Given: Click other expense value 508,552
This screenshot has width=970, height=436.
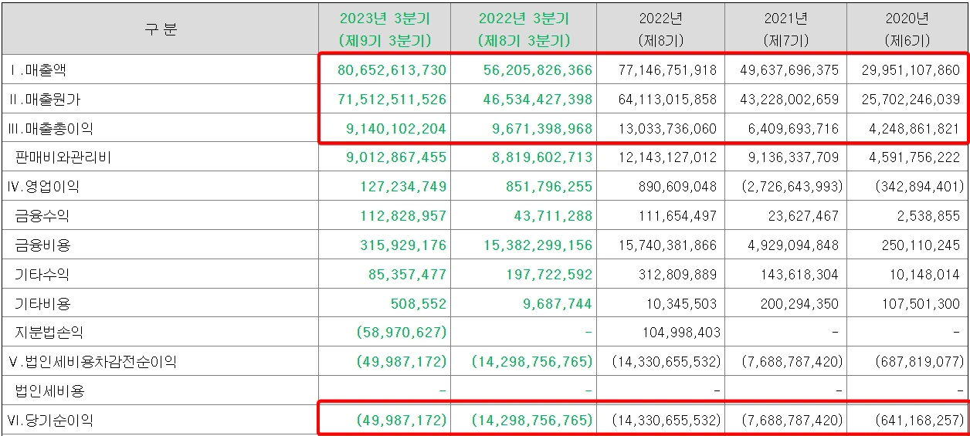Looking at the screenshot, I should (420, 304).
